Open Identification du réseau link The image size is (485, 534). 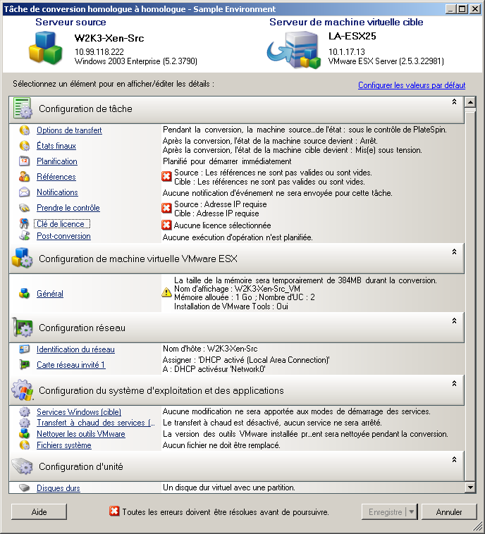75,349
